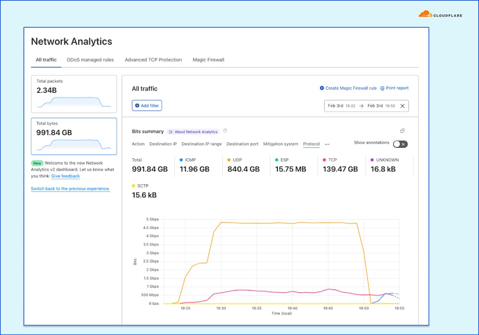This screenshot has height=335, width=479.
Task: Click the expand chart window icon
Action: pyautogui.click(x=402, y=131)
